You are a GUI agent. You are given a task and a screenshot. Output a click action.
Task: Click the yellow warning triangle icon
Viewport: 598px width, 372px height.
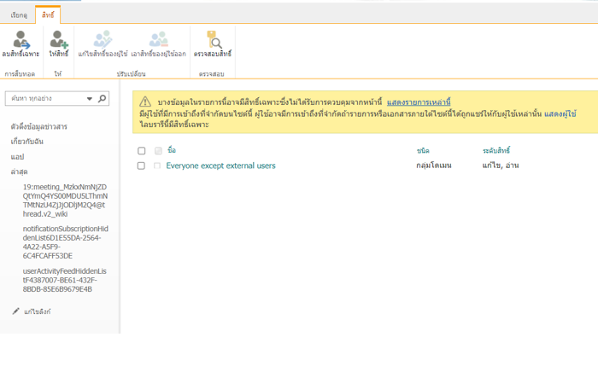(x=145, y=102)
